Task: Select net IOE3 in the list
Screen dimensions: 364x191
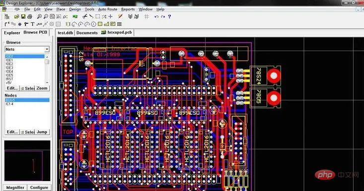Action: [25, 68]
